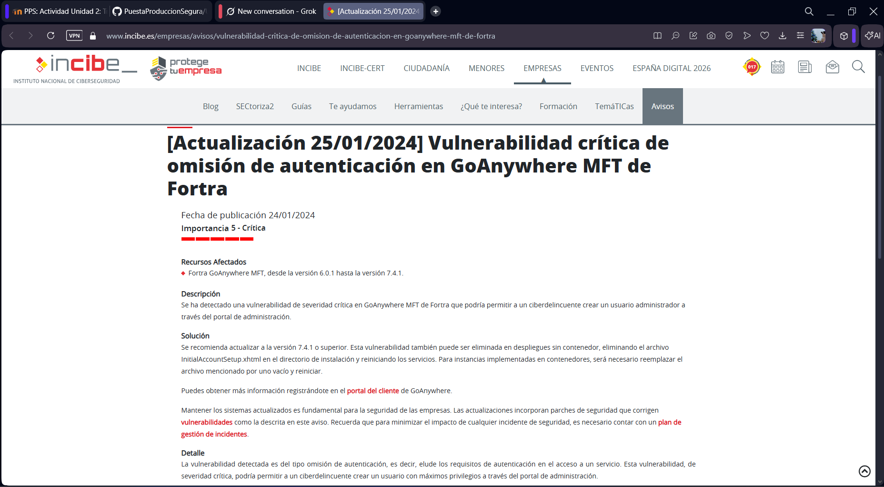Open the CIUDADANÍA menu item

pyautogui.click(x=427, y=68)
